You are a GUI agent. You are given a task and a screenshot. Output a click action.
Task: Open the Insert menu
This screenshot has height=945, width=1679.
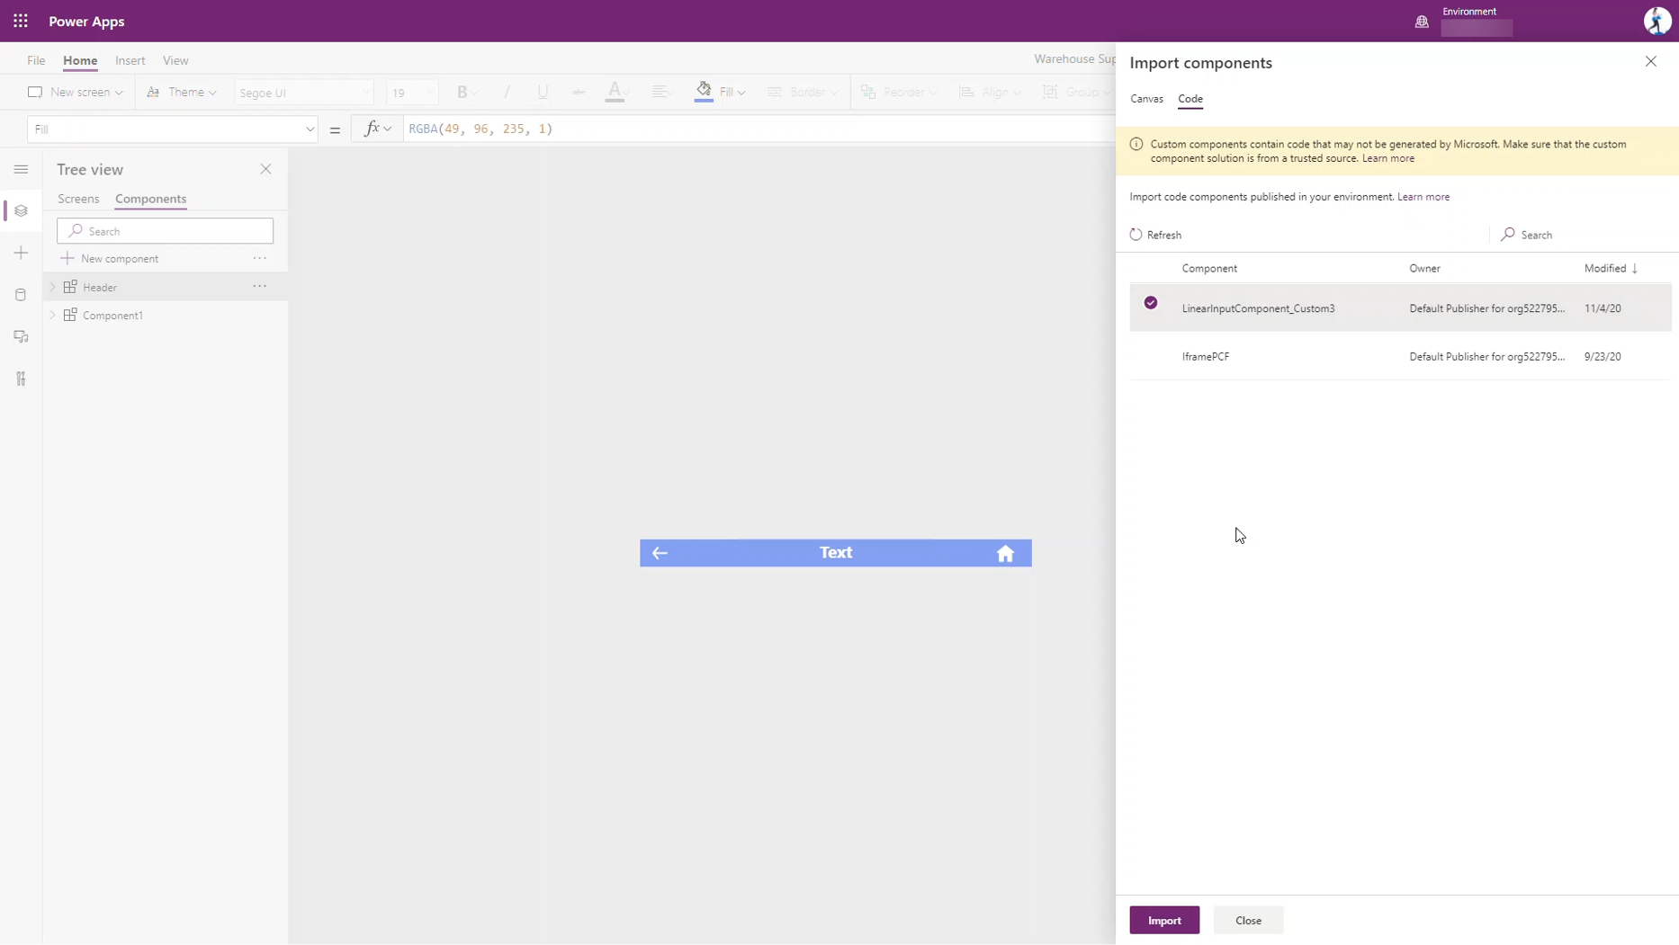(130, 60)
